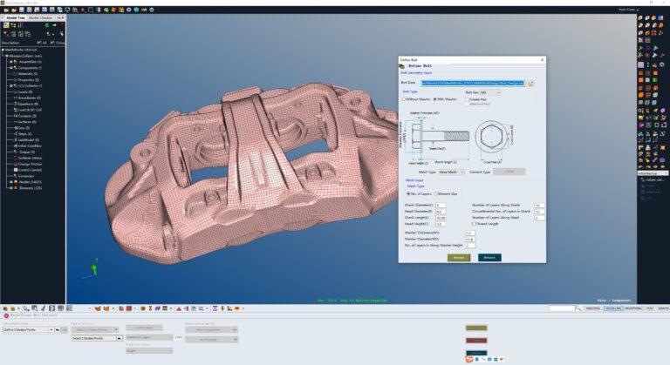This screenshot has width=670, height=365.
Task: Select Contacts in the model tree
Action: coord(27,116)
